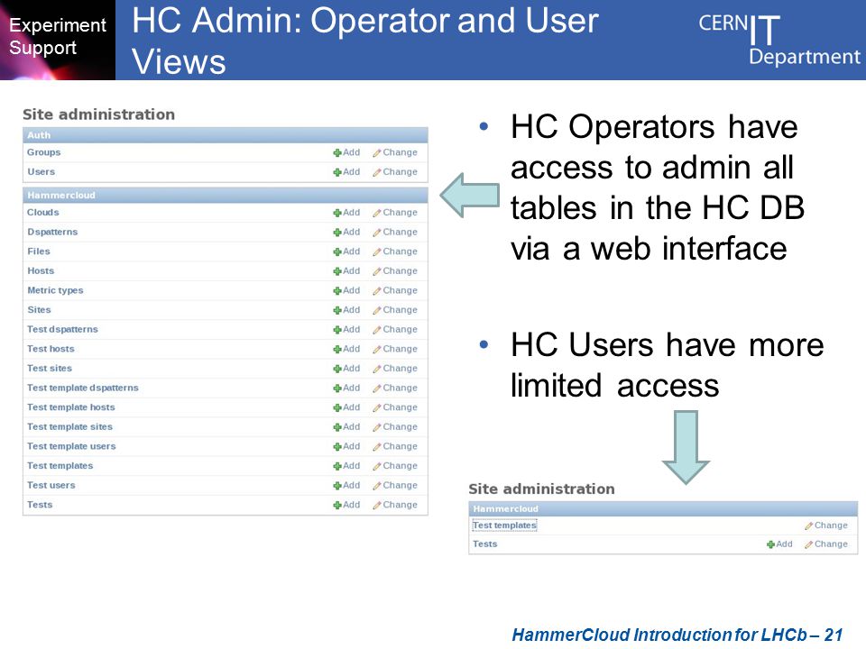Open the Test sites link
This screenshot has width=866, height=649.
pyautogui.click(x=50, y=368)
